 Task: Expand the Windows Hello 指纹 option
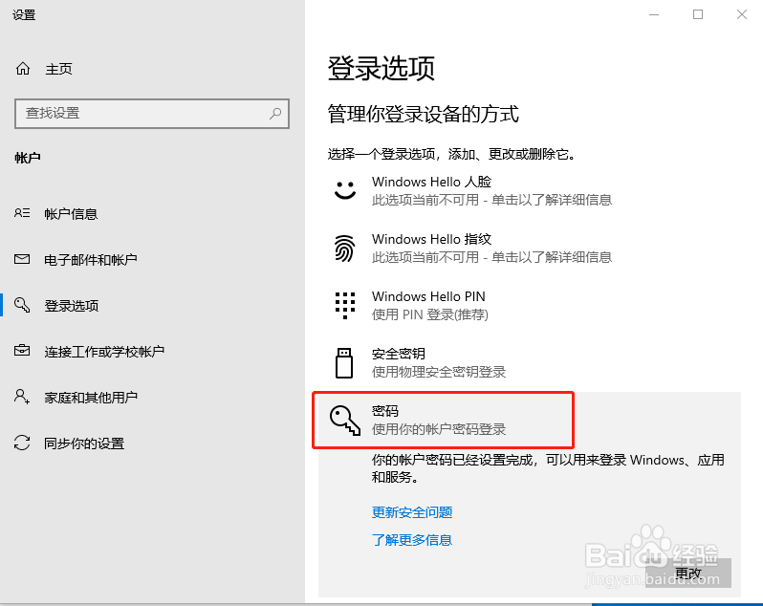click(529, 249)
